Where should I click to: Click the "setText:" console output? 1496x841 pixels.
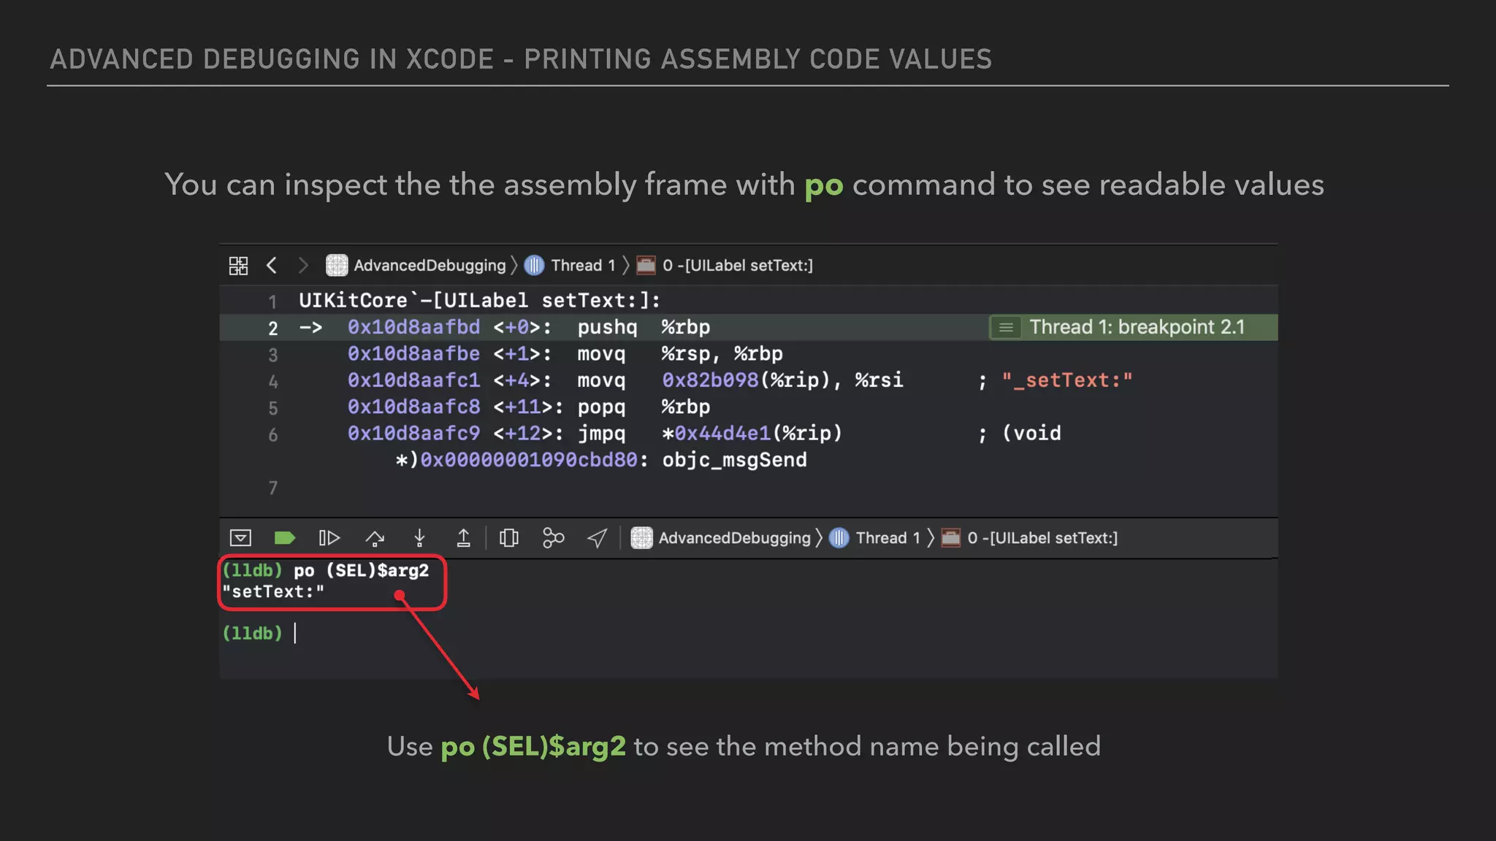(273, 592)
